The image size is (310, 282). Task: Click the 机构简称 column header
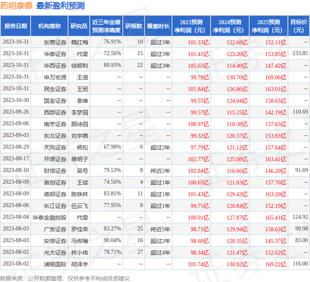click(50, 26)
